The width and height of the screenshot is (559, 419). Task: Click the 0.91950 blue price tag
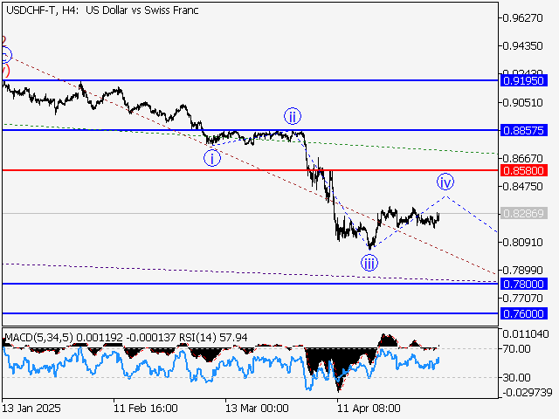524,80
